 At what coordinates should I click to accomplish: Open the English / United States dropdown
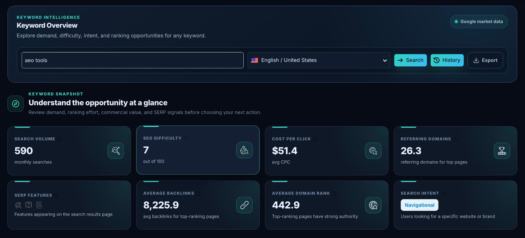319,60
